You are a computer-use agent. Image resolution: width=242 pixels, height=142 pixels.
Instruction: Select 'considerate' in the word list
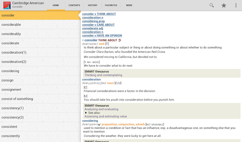tap(40, 43)
